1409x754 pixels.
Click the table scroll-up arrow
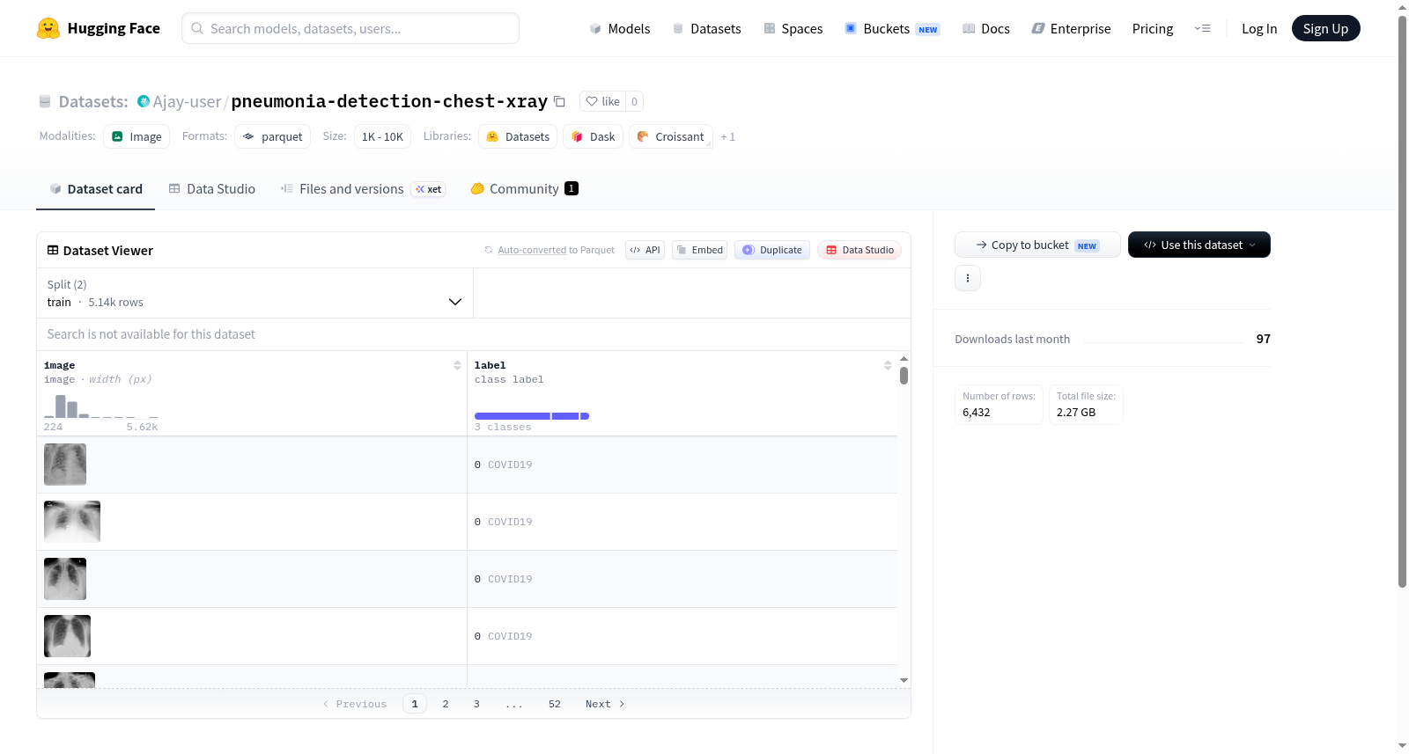tap(904, 359)
